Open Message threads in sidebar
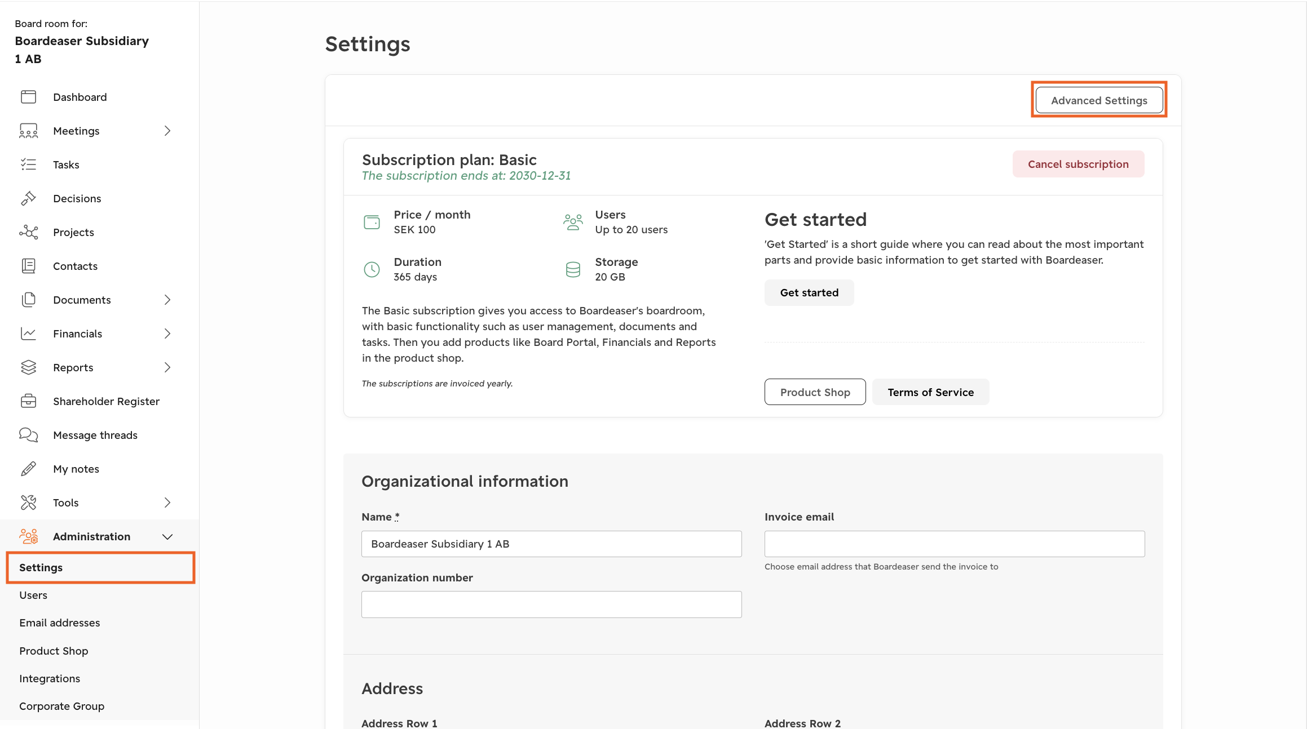Viewport: 1307px width, 729px height. (x=95, y=435)
